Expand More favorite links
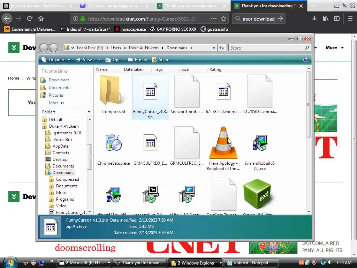357x268 pixels. point(56,103)
